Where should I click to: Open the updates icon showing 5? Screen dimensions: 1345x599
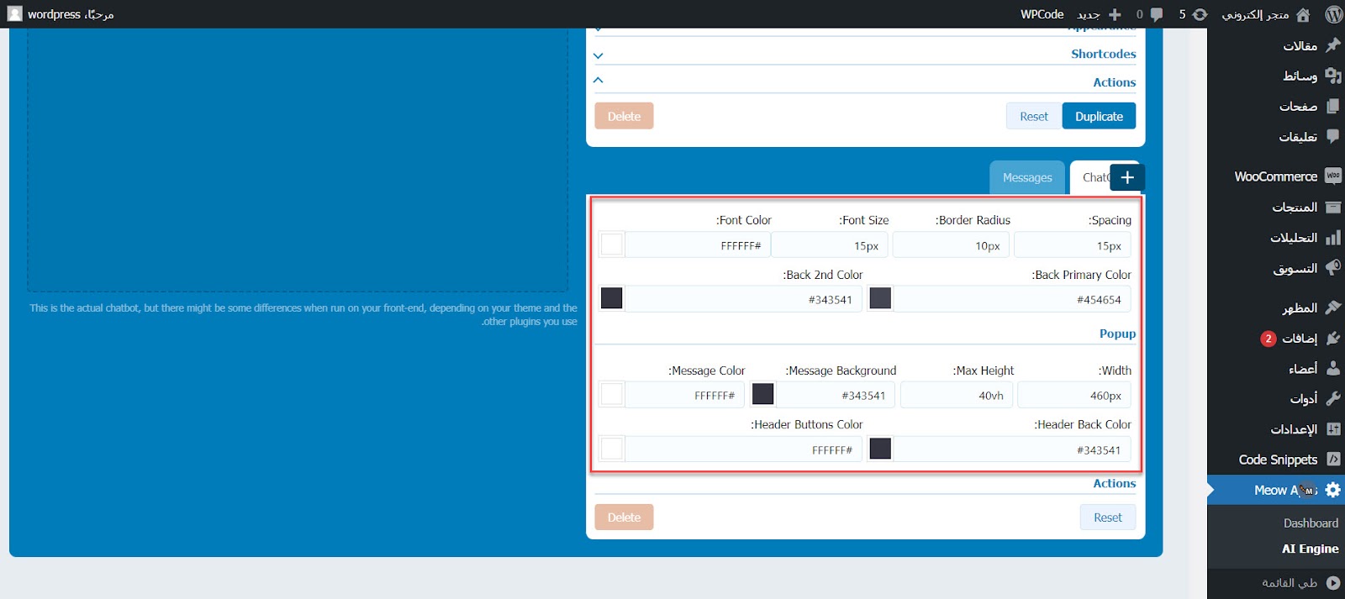click(x=1200, y=14)
